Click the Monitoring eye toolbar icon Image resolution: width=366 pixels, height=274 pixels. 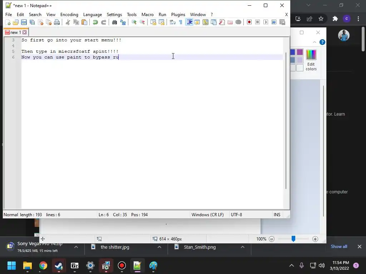pyautogui.click(x=238, y=22)
